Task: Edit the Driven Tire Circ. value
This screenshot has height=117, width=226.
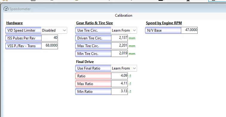Action: coord(119,38)
